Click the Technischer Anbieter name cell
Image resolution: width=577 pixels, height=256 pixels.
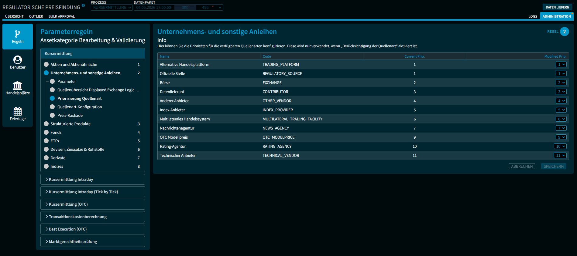[x=178, y=155]
